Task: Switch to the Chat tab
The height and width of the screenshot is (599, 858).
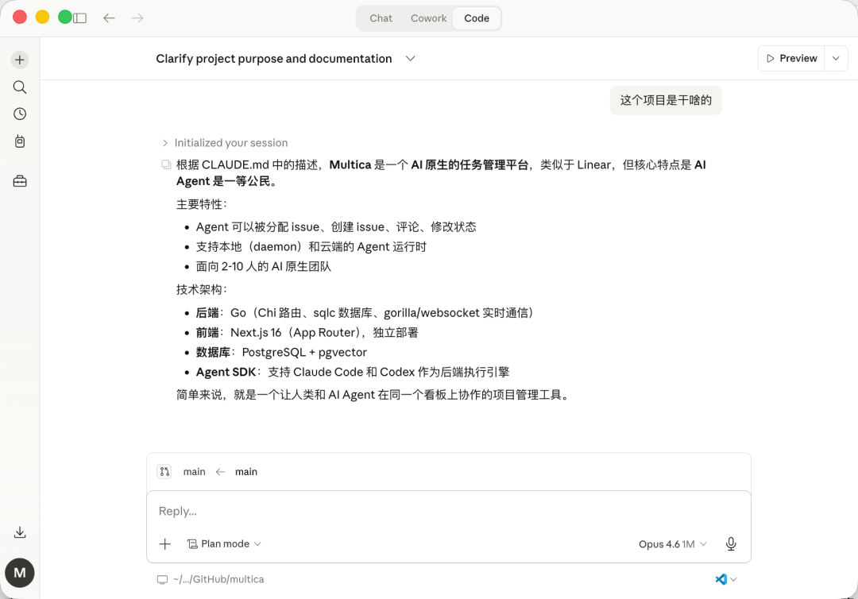Action: tap(381, 18)
